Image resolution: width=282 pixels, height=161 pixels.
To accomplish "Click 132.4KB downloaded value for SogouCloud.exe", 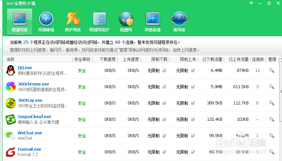I will 215,119.
